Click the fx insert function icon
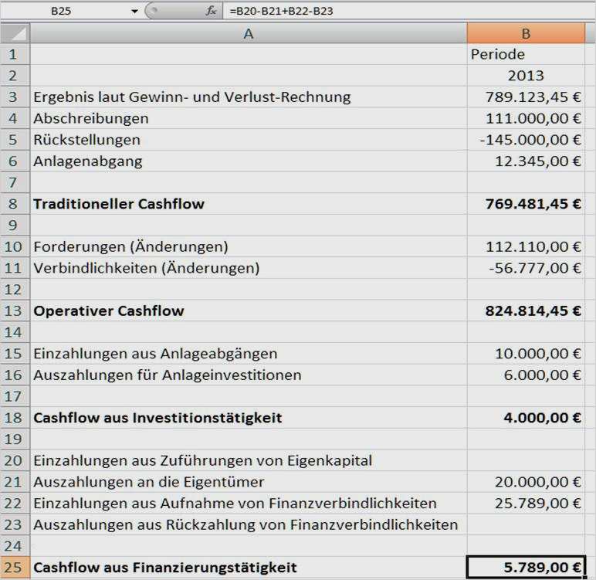This screenshot has width=596, height=580. [x=211, y=11]
